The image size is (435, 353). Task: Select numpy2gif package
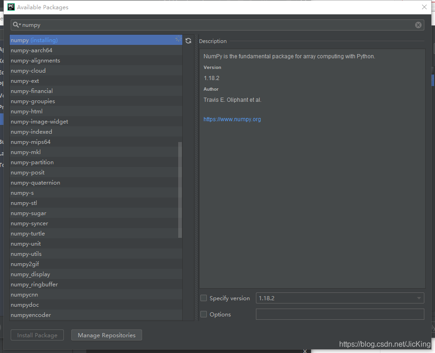96,264
